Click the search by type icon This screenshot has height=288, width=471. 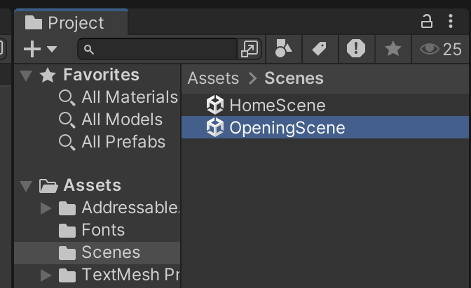[x=284, y=49]
